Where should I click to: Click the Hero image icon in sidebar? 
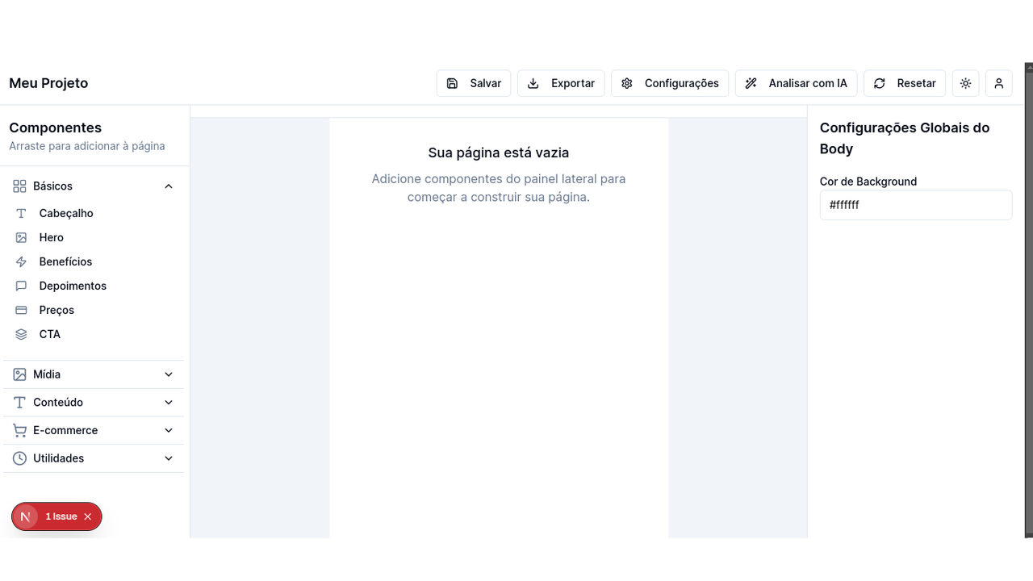tap(19, 237)
